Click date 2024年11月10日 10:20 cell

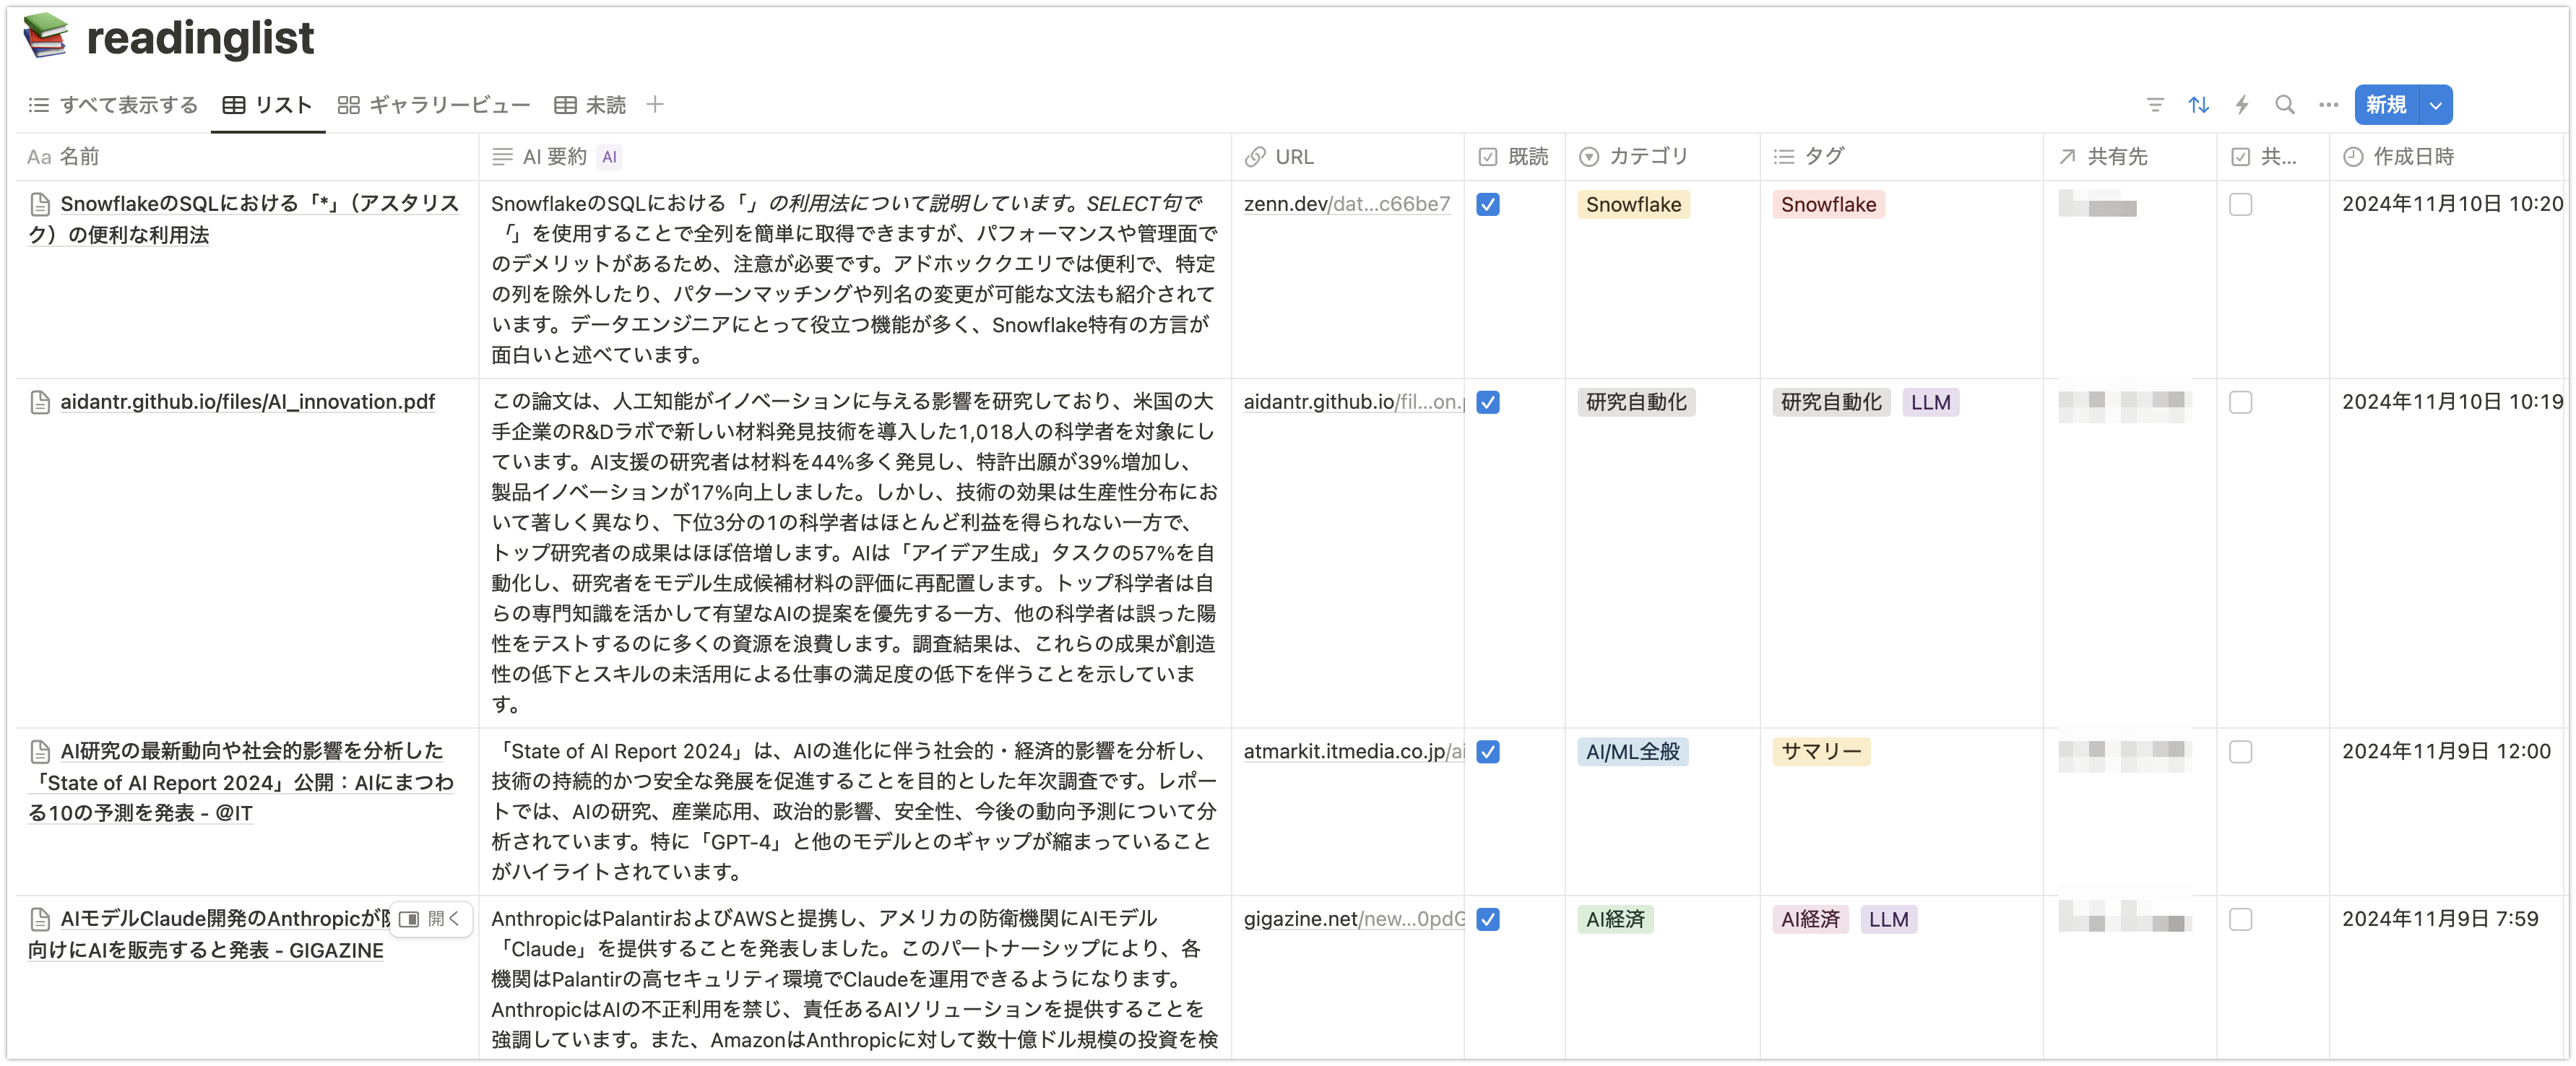[x=2452, y=204]
